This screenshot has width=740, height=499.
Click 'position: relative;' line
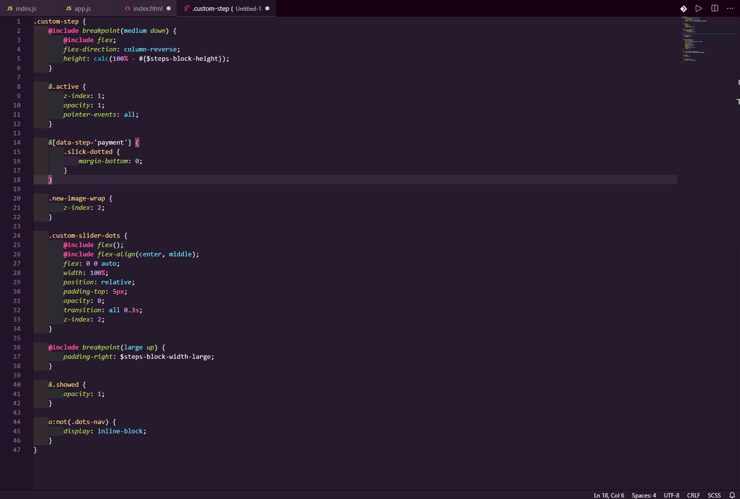pos(99,282)
